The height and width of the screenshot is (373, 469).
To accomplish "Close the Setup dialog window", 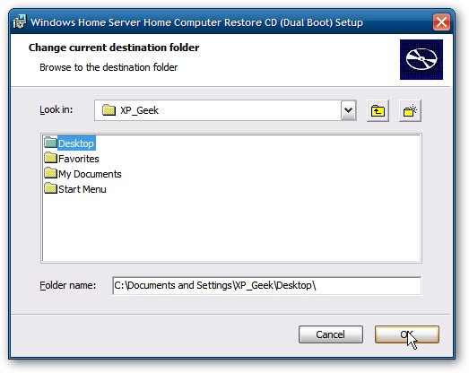I will [441, 22].
